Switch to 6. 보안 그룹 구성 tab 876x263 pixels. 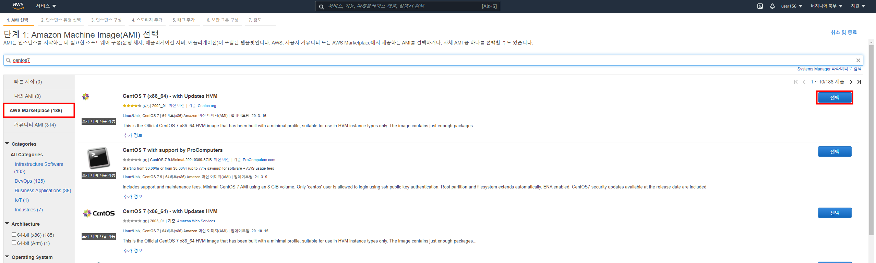coord(223,20)
